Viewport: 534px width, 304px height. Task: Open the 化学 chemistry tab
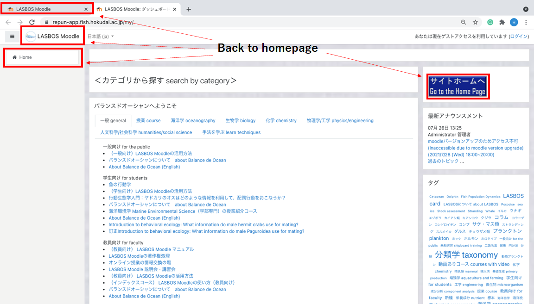coord(281,121)
